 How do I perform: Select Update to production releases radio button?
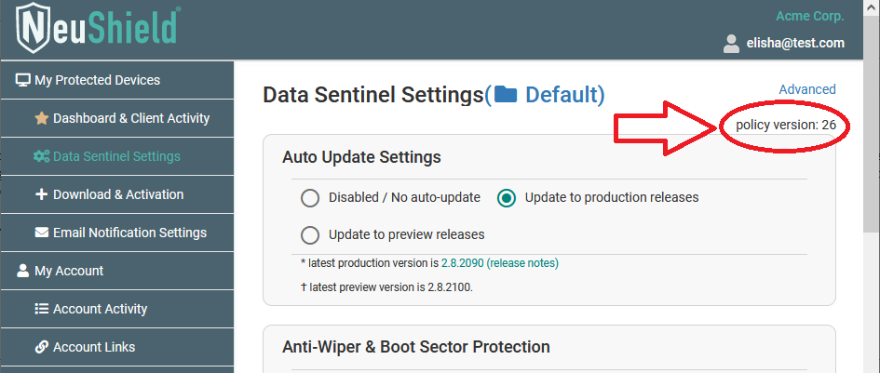point(507,198)
